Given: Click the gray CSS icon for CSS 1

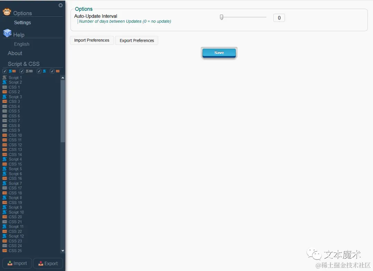Looking at the screenshot, I should pyautogui.click(x=4, y=87).
